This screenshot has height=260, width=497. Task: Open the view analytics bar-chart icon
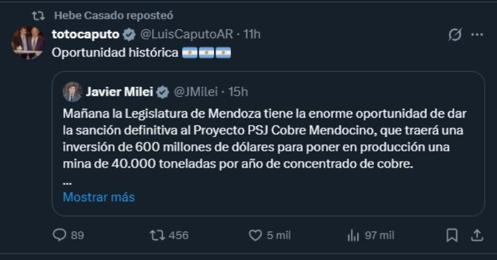tap(353, 235)
